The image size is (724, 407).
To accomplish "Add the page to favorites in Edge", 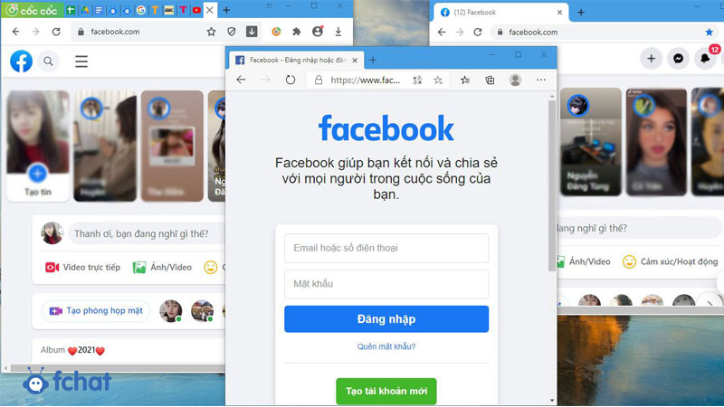I will coord(438,80).
